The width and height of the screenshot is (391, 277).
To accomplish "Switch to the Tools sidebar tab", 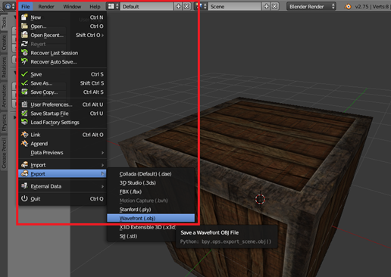I will point(4,23).
